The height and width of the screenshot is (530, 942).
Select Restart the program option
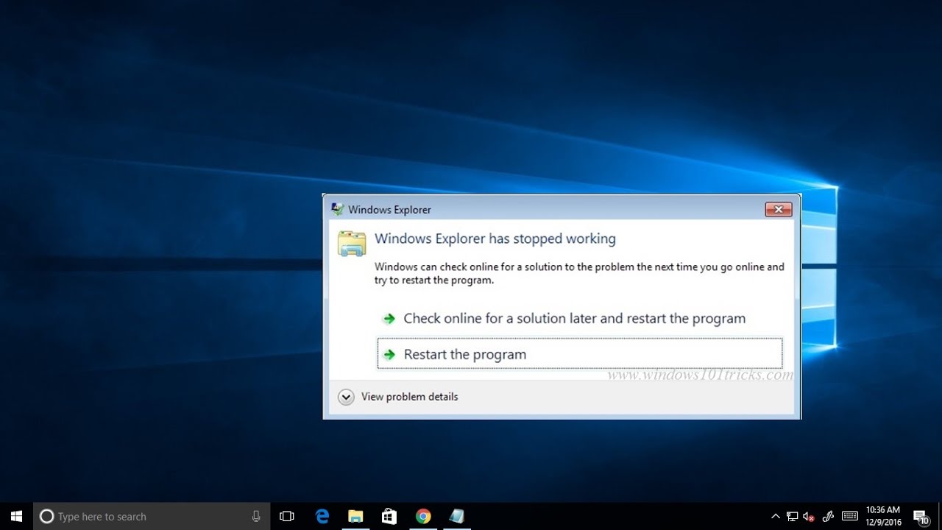point(579,354)
